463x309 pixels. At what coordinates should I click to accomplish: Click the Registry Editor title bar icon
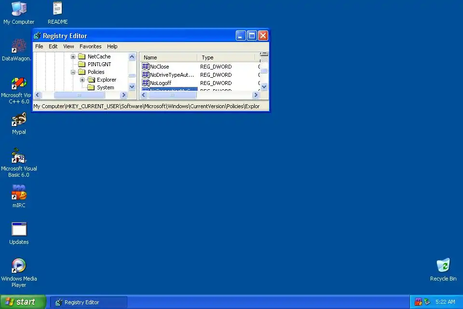tap(37, 36)
